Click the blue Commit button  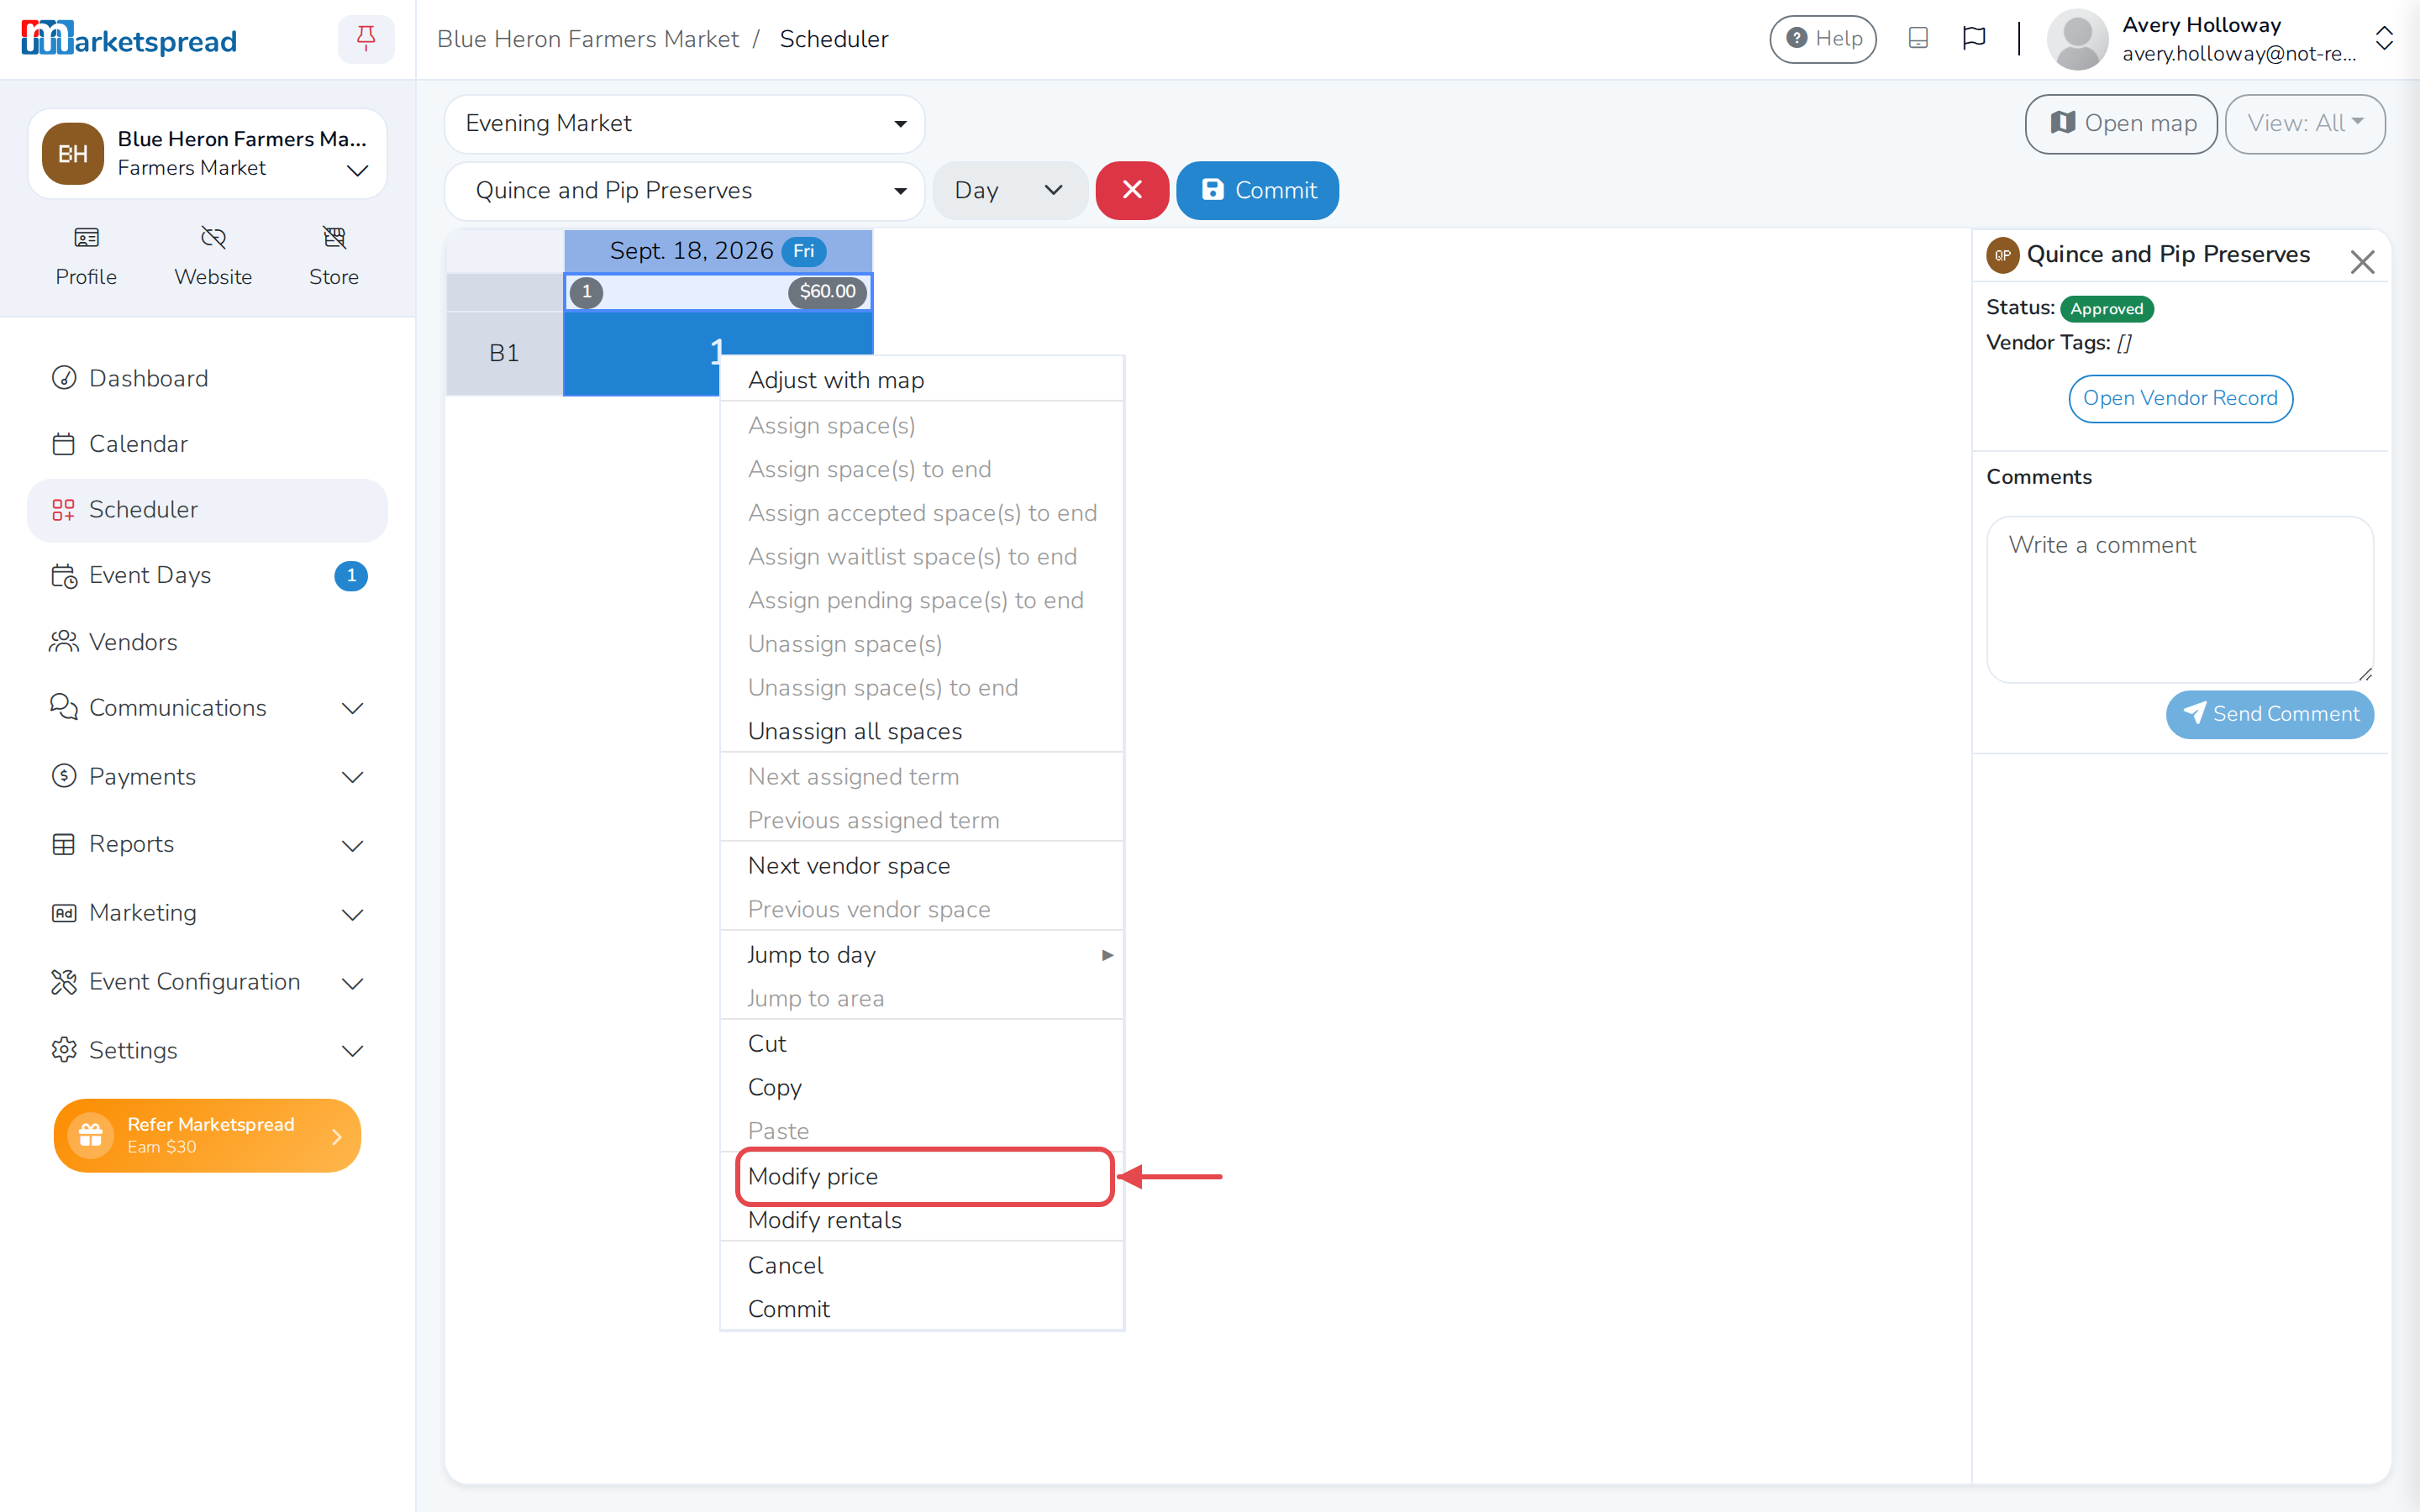point(1257,190)
